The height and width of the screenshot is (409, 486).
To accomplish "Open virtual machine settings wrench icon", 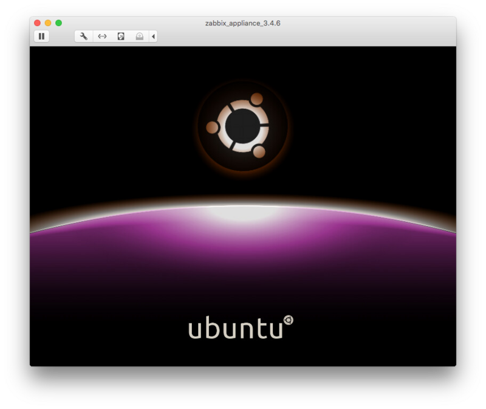I will coord(84,36).
